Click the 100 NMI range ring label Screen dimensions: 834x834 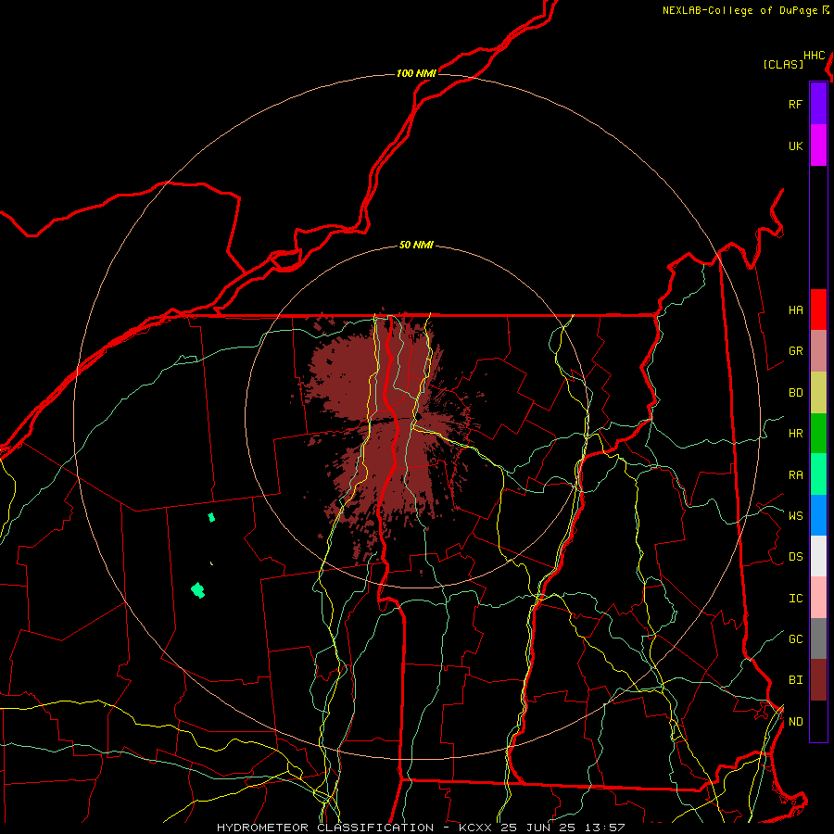click(x=416, y=73)
